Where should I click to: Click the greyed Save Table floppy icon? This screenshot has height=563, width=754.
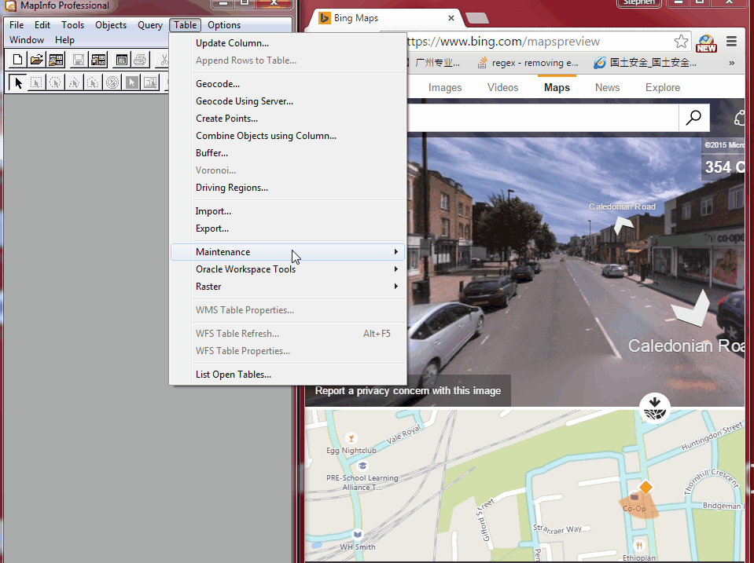pos(79,60)
